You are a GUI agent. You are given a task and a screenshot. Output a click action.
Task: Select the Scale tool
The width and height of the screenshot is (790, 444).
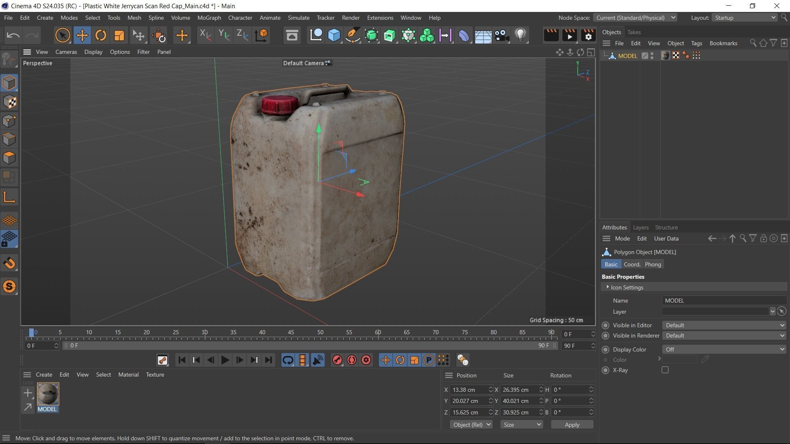point(119,35)
